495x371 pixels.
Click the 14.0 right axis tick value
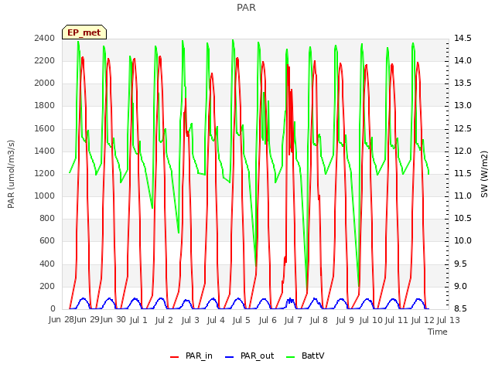[x=463, y=60]
